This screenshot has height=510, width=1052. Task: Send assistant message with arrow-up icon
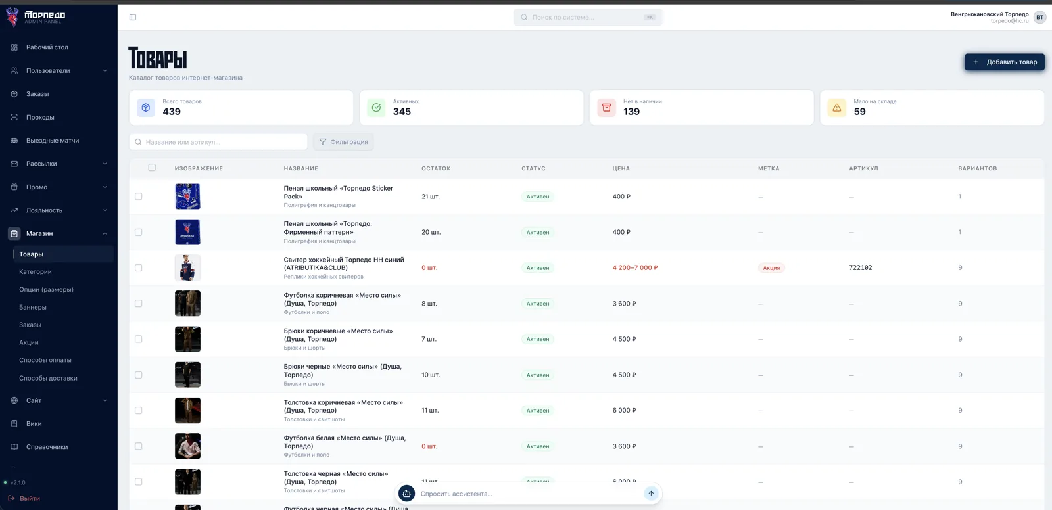(x=651, y=494)
